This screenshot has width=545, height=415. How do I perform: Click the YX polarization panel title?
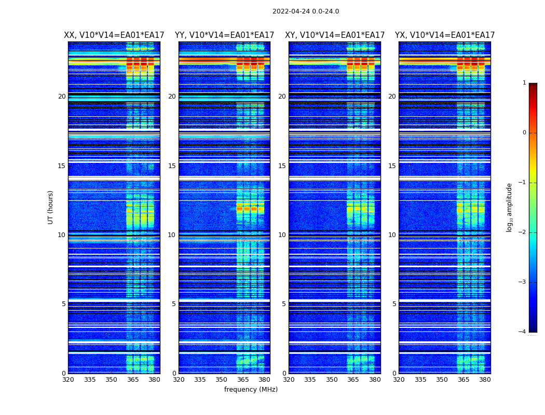point(445,35)
